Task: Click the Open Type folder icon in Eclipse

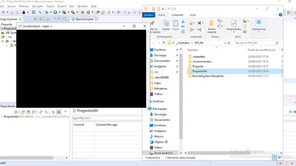Action: pyautogui.click(x=98, y=12)
